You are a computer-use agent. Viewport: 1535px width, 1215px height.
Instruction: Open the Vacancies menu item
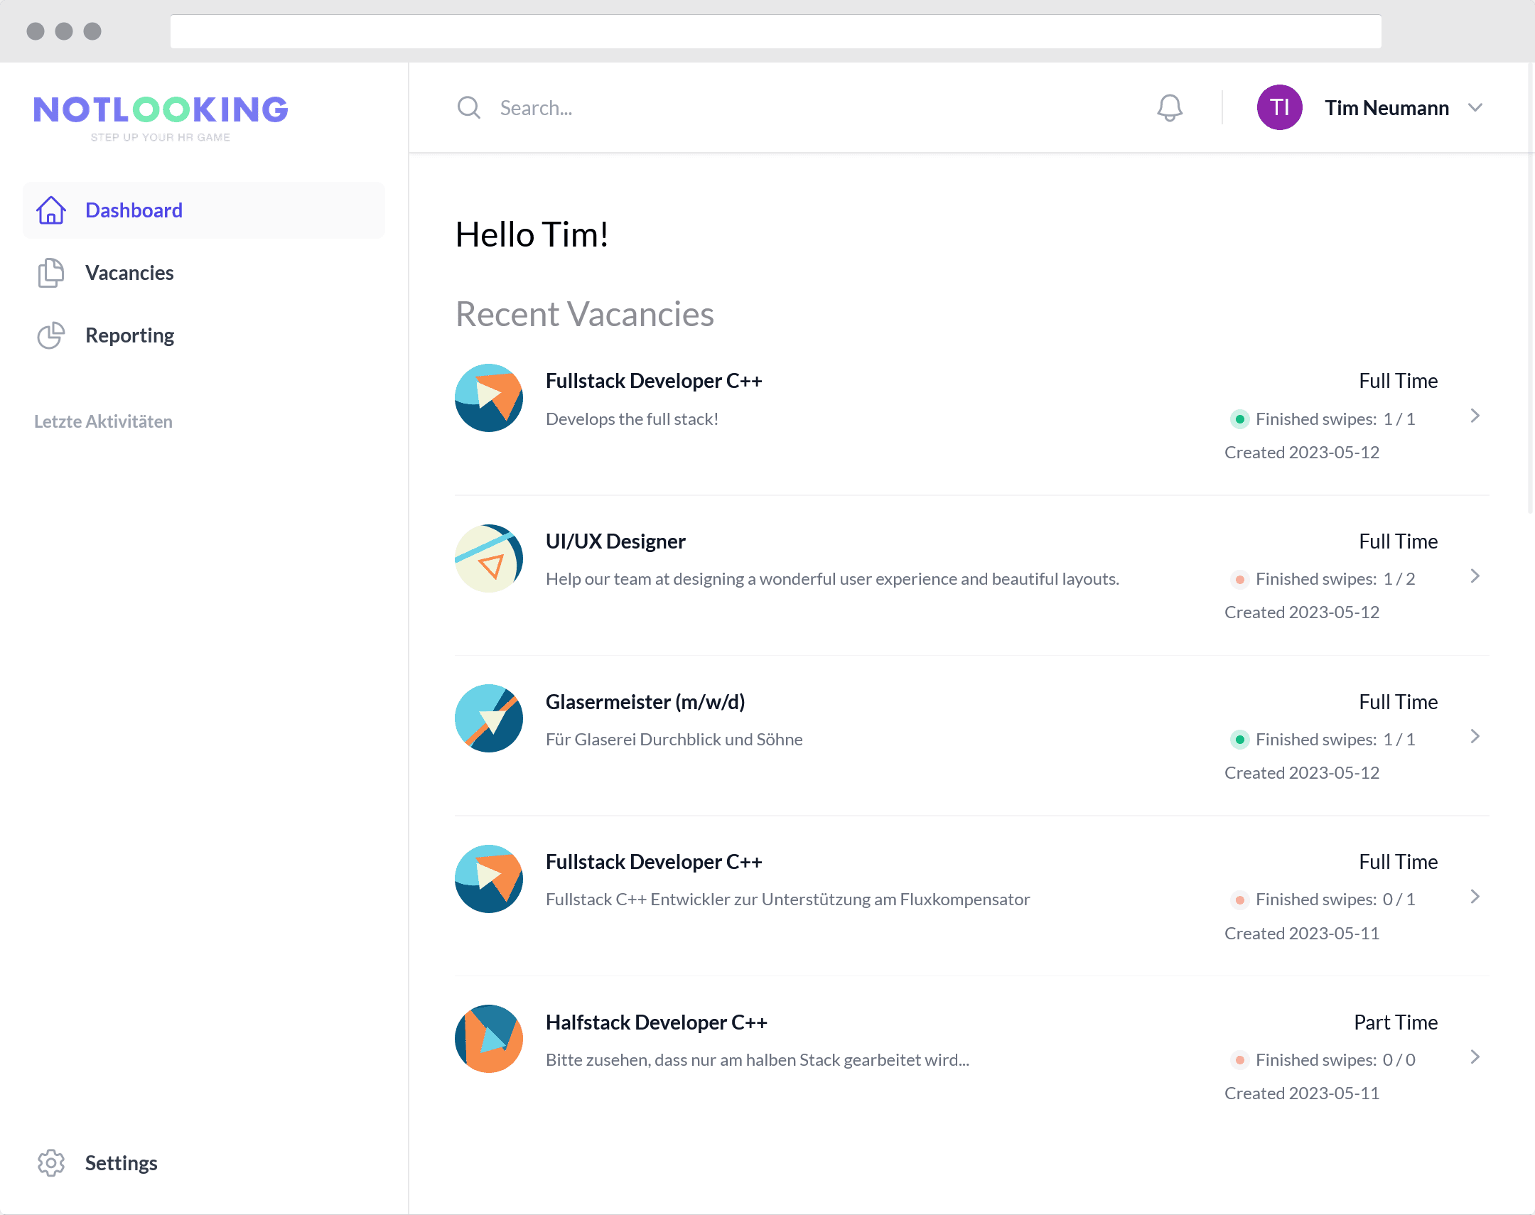point(129,273)
